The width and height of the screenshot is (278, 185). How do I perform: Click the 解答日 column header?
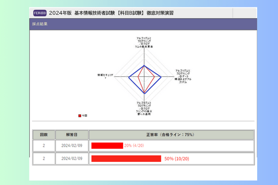pyautogui.click(x=71, y=135)
